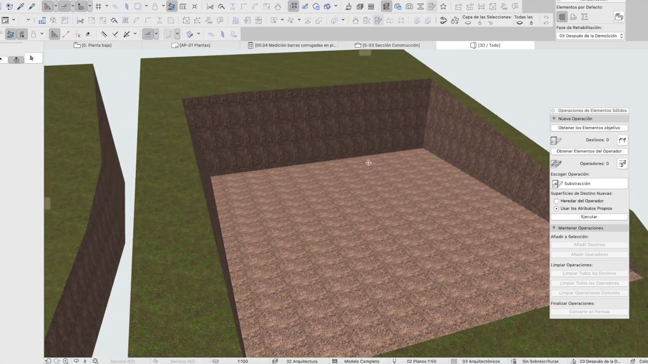Select the elements to demolish status icon
Image resolution: width=648 pixels, height=364 pixels.
point(573,17)
